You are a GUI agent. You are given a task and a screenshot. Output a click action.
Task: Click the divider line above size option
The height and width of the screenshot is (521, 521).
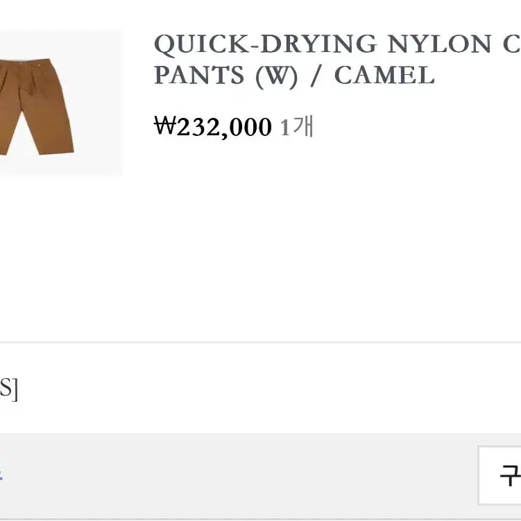coord(261,342)
